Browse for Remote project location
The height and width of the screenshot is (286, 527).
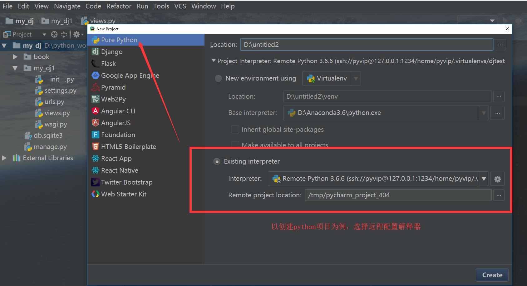[x=499, y=195]
